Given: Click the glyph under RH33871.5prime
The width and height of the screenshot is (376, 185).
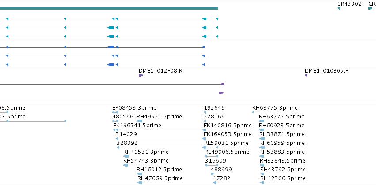Looking at the screenshot, I should point(262,139).
